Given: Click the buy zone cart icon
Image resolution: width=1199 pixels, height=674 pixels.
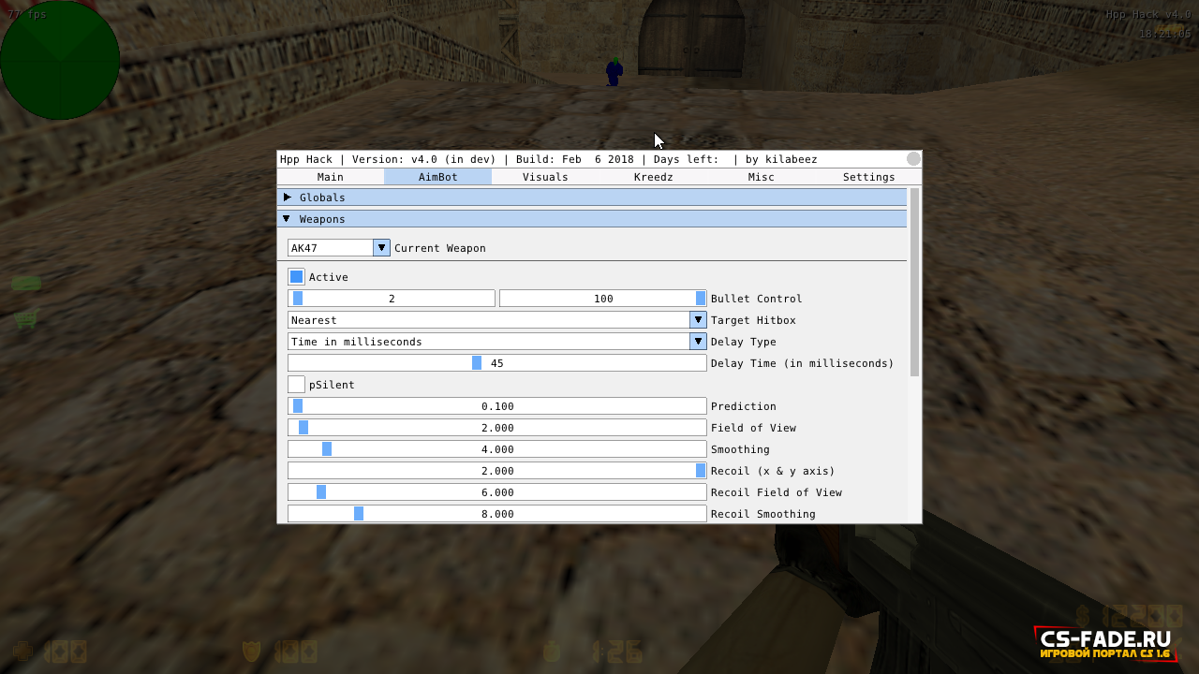Looking at the screenshot, I should (x=26, y=320).
